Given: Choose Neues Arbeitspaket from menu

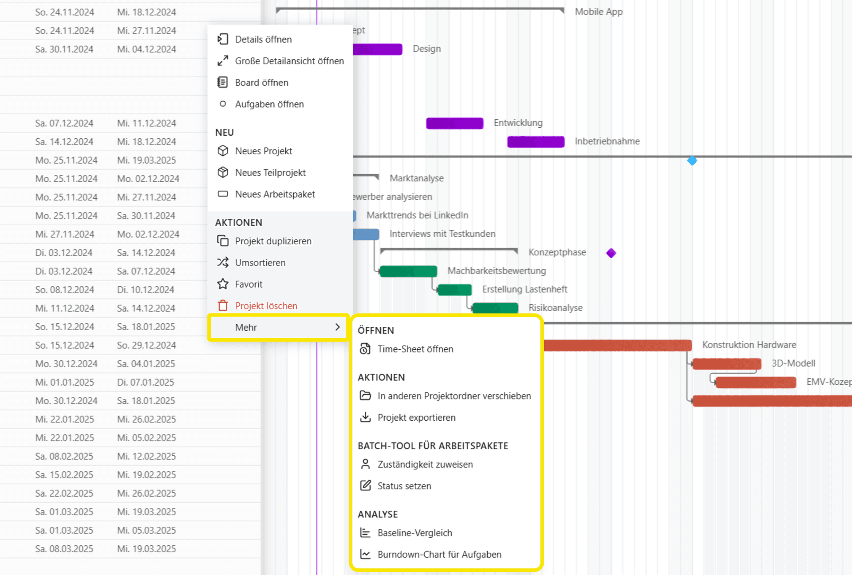Looking at the screenshot, I should 275,194.
